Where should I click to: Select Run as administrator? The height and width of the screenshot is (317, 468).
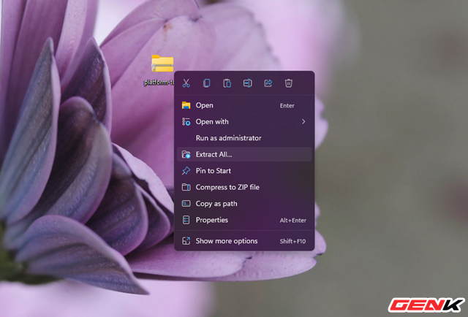pyautogui.click(x=244, y=138)
